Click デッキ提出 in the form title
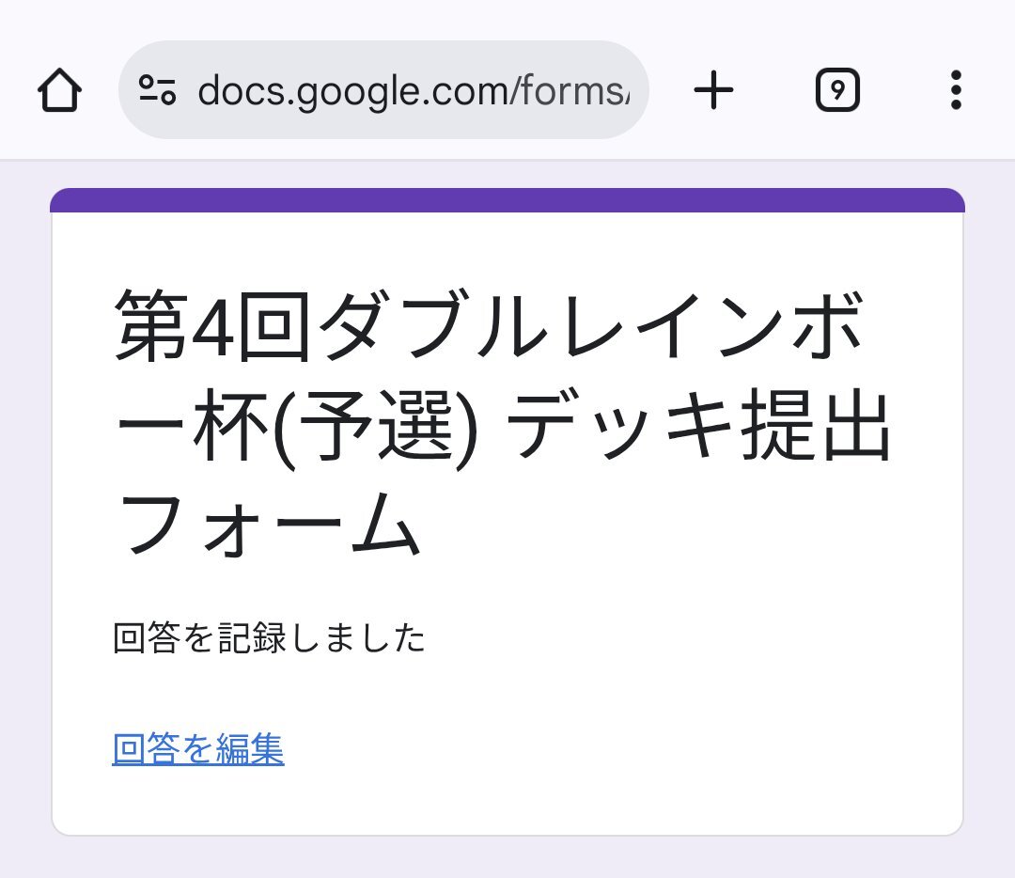Screen dimensions: 1015x878 [x=699, y=426]
